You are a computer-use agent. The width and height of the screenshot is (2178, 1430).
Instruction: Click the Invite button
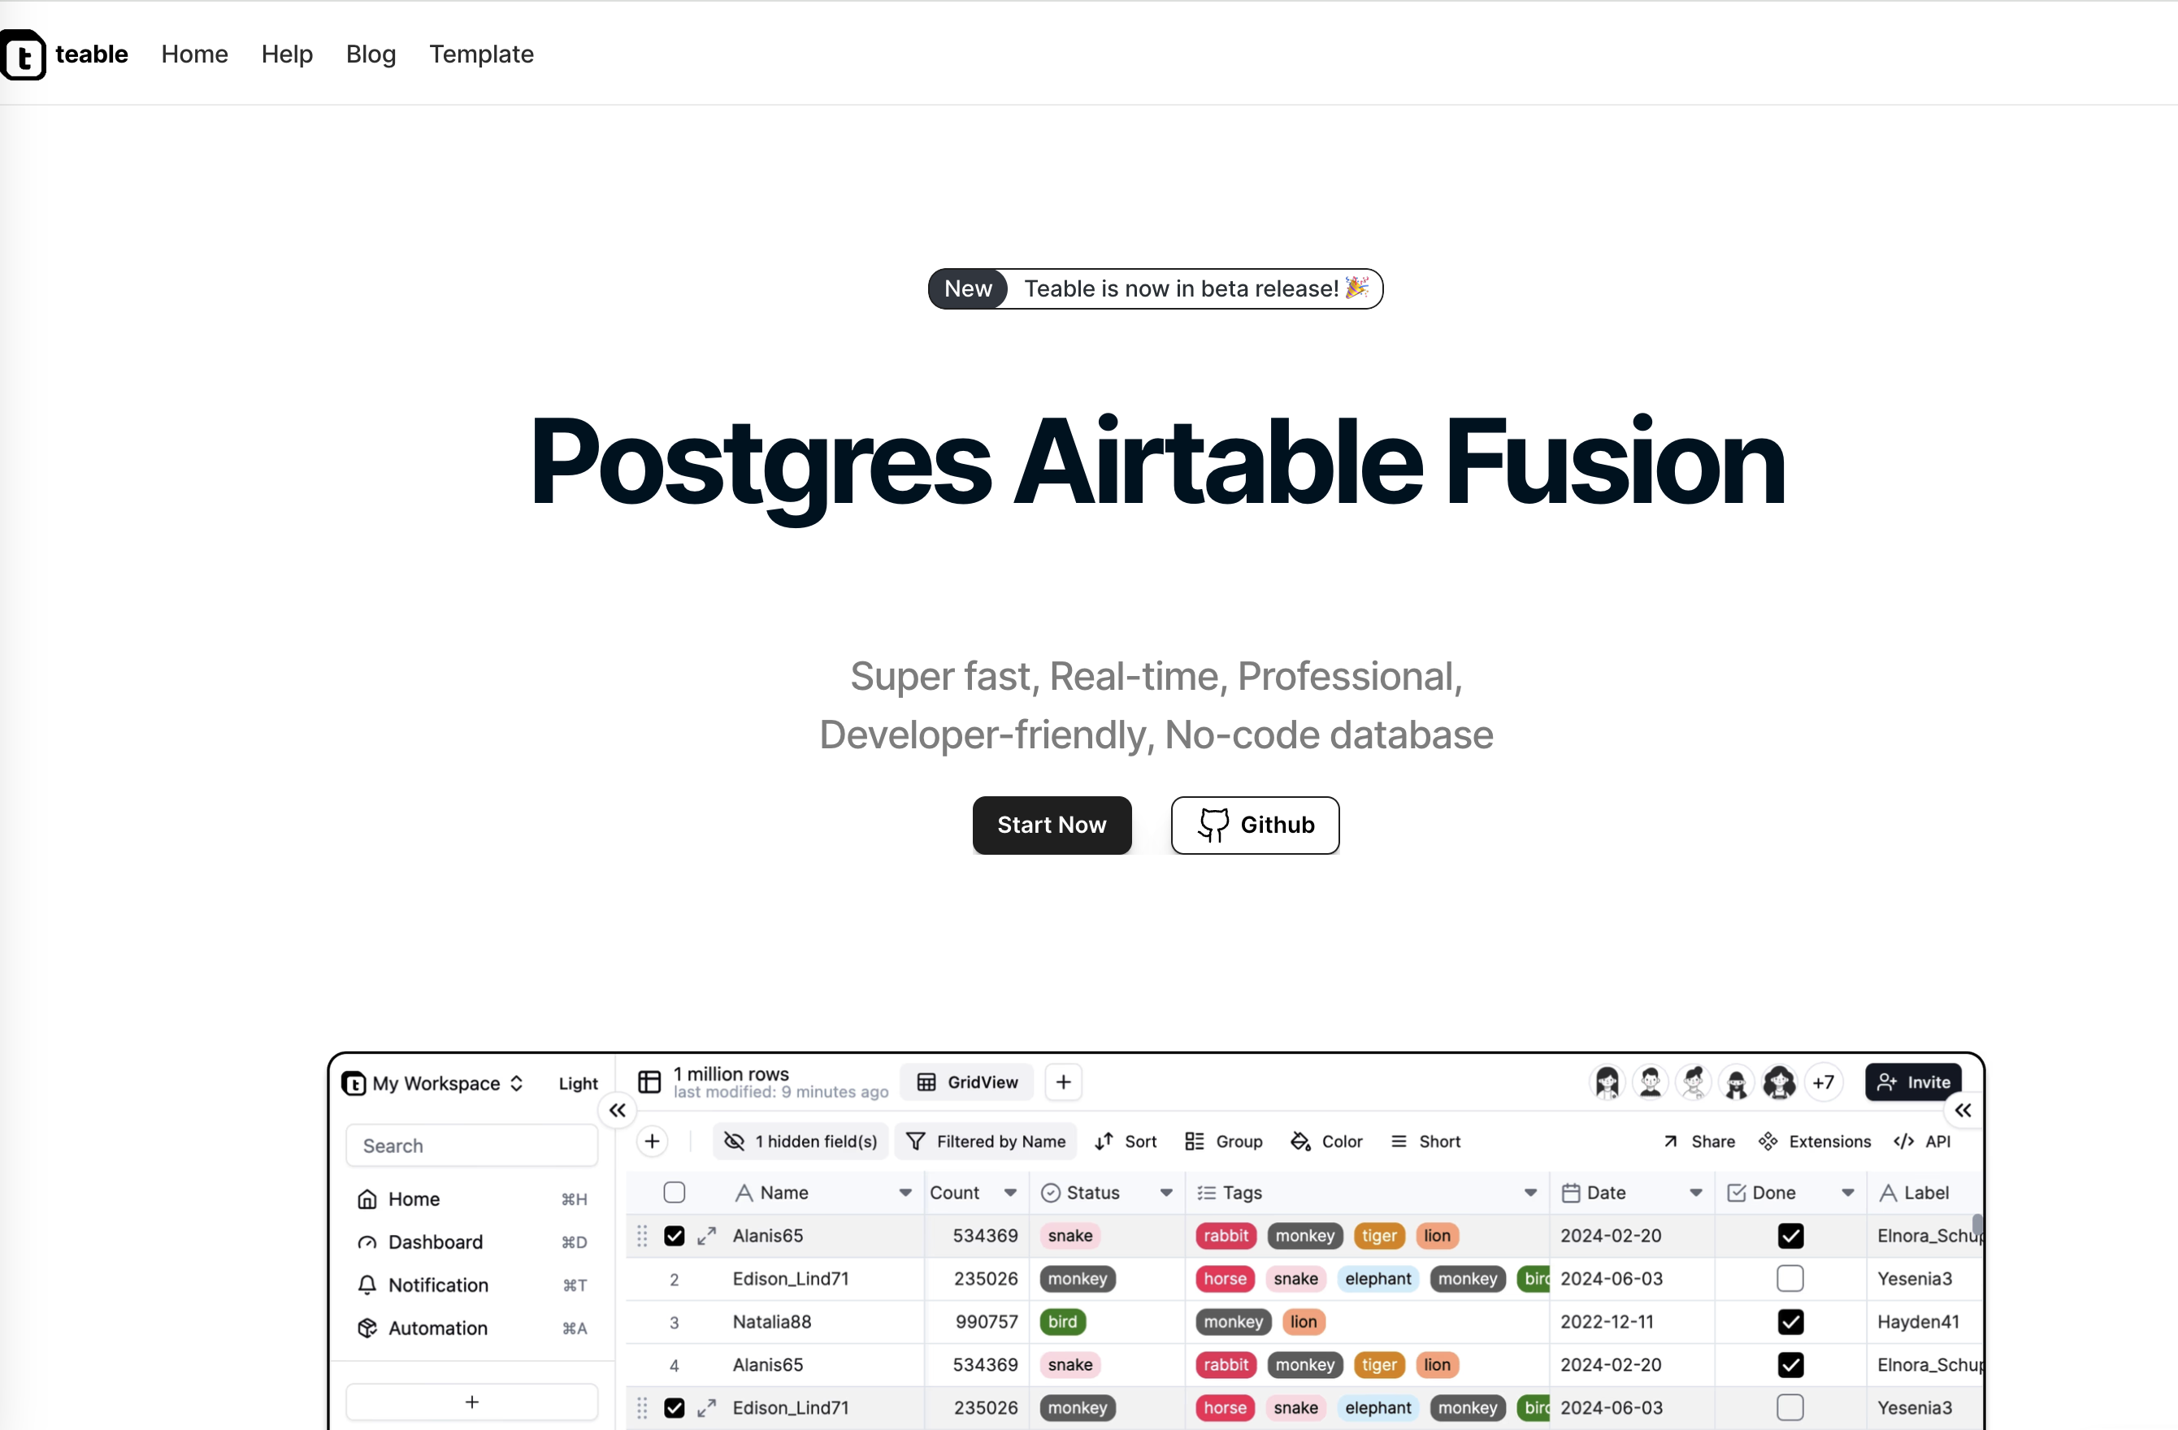1912,1082
